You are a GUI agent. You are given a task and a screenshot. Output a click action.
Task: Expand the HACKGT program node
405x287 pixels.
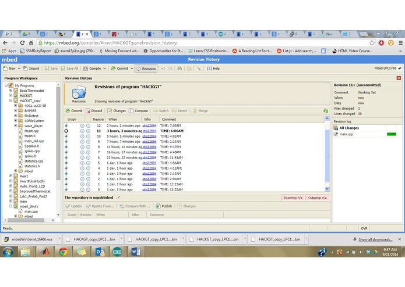click(x=11, y=95)
